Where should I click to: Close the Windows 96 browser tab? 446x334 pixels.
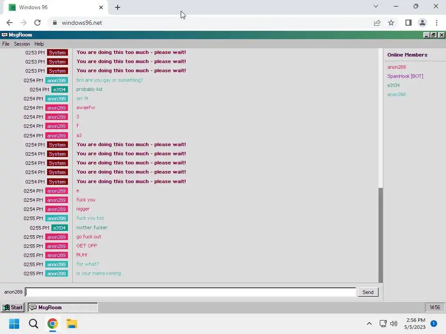click(x=101, y=7)
